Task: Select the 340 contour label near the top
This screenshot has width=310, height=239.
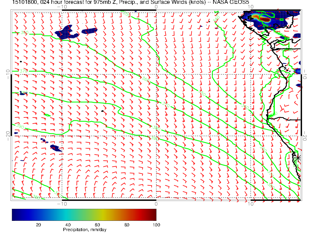Action: 217,18
